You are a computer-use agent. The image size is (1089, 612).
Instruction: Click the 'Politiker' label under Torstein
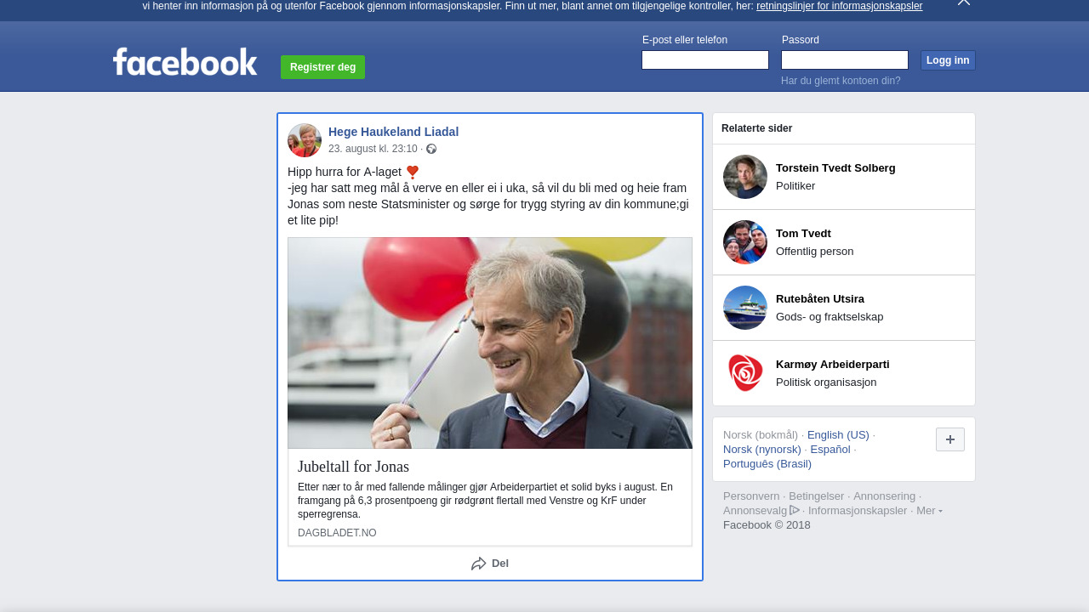(795, 186)
